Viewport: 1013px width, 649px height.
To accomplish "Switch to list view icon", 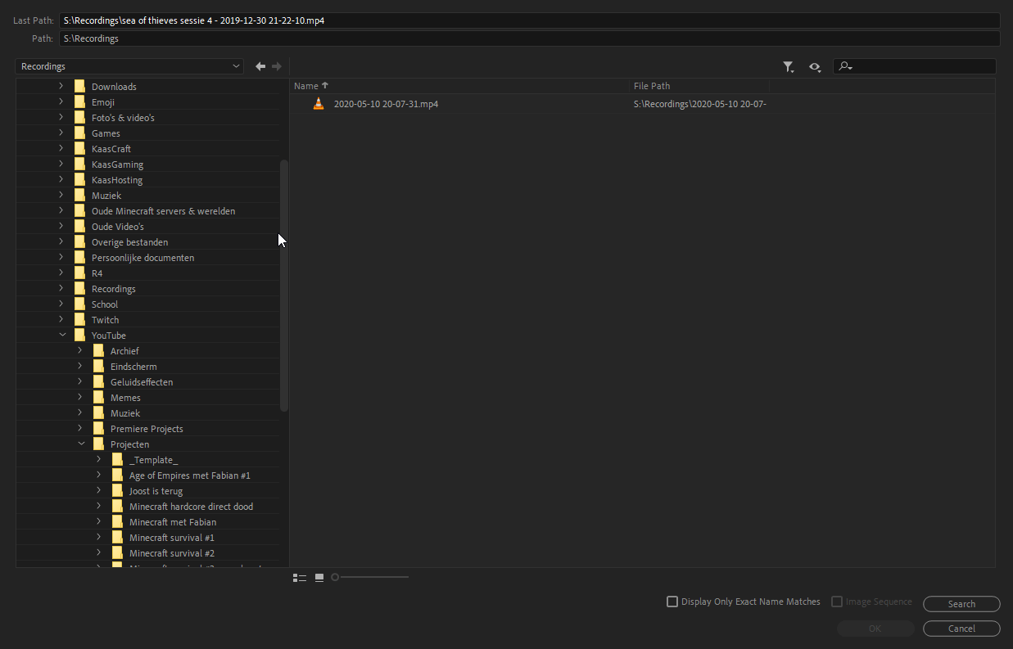I will (300, 578).
